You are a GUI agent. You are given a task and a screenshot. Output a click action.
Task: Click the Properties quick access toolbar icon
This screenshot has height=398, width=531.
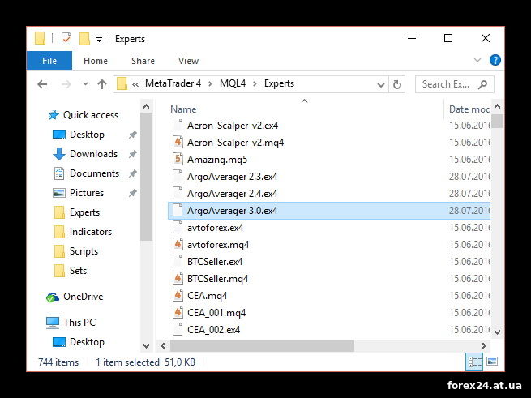[66, 39]
